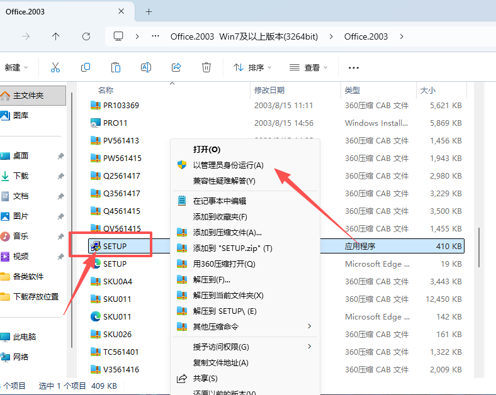Expand chevron after Office.2003 in address bar

402,36
